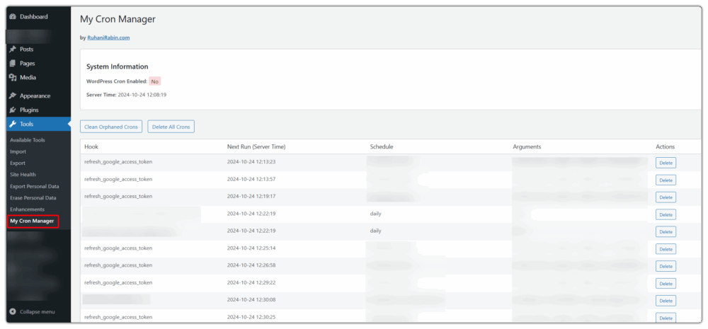Image resolution: width=708 pixels, height=329 pixels.
Task: Click the Posts pushpin icon
Action: click(x=13, y=50)
